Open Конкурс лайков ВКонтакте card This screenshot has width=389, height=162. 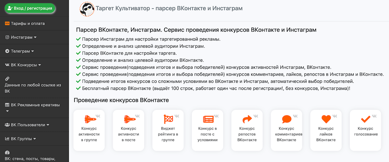(326, 130)
